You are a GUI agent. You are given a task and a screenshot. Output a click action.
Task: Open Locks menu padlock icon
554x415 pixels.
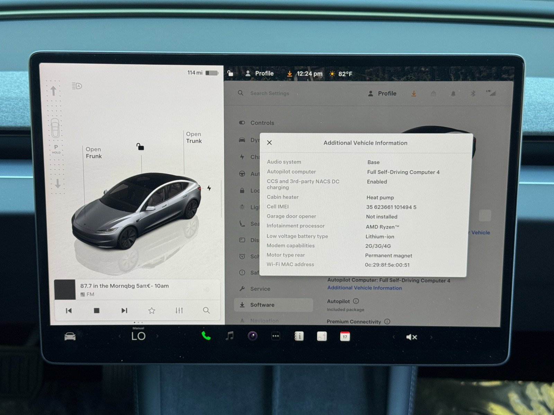pos(242,190)
